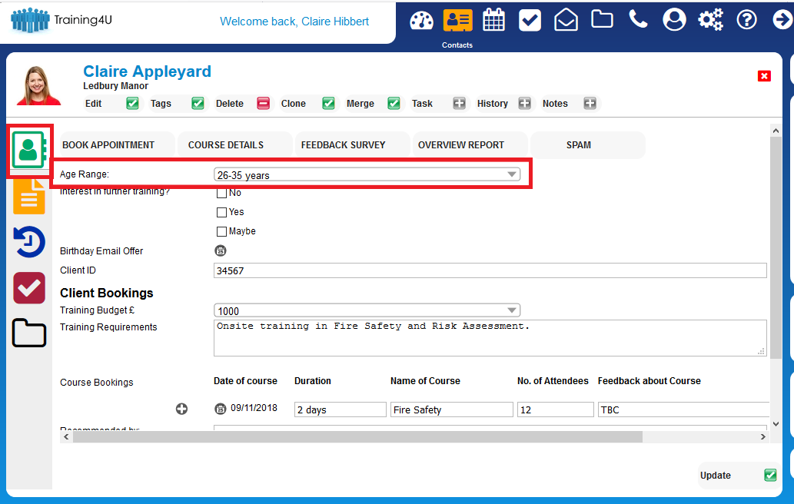Click the Clone button
The image size is (794, 504).
pyautogui.click(x=307, y=103)
